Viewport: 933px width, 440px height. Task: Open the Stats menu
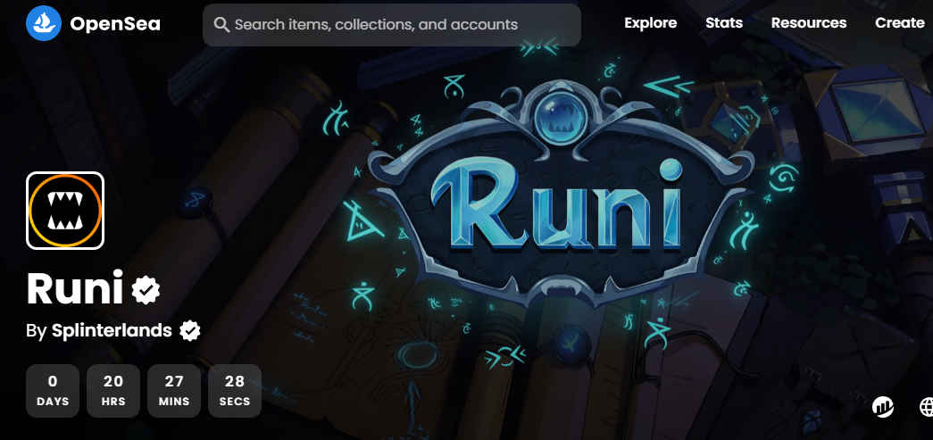pyautogui.click(x=724, y=22)
